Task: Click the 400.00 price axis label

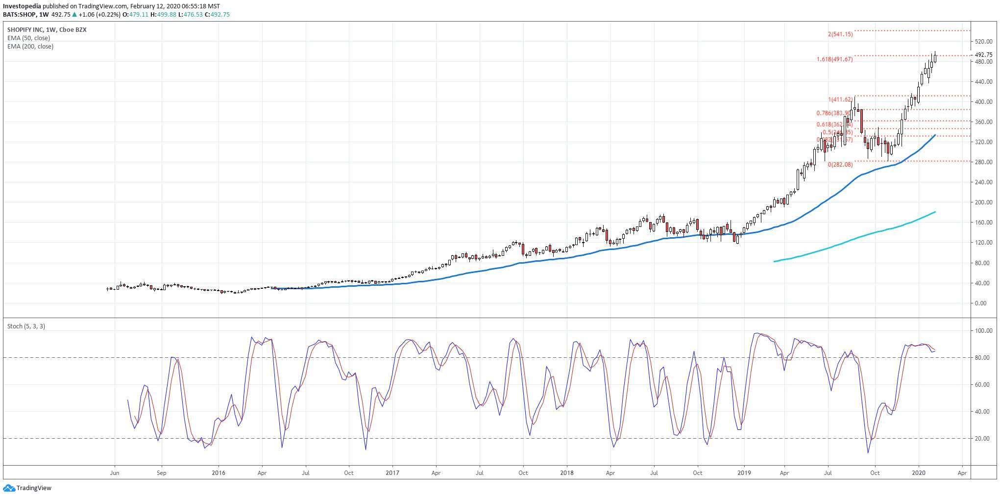Action: pos(984,102)
